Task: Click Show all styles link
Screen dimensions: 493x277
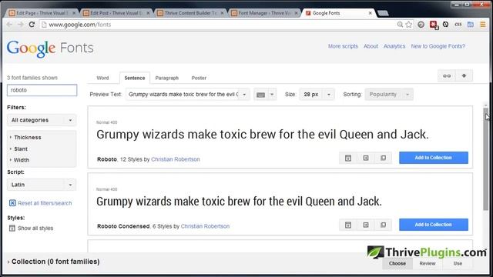Action: pos(35,229)
